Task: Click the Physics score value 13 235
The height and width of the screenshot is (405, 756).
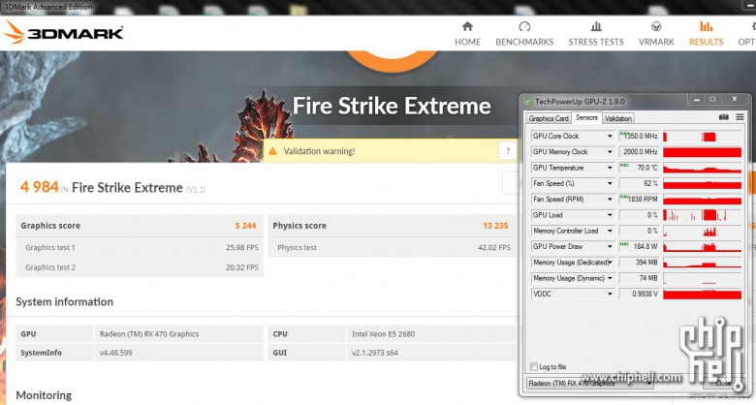Action: coord(495,226)
